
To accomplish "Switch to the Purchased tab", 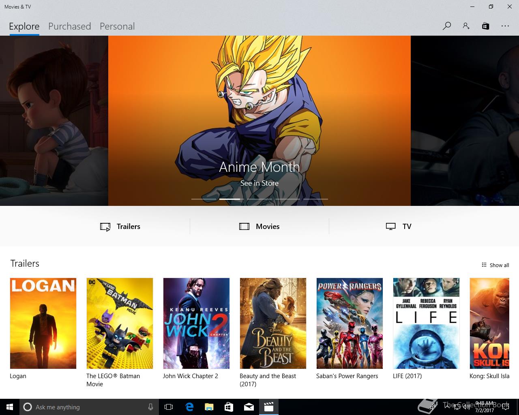I will click(69, 26).
